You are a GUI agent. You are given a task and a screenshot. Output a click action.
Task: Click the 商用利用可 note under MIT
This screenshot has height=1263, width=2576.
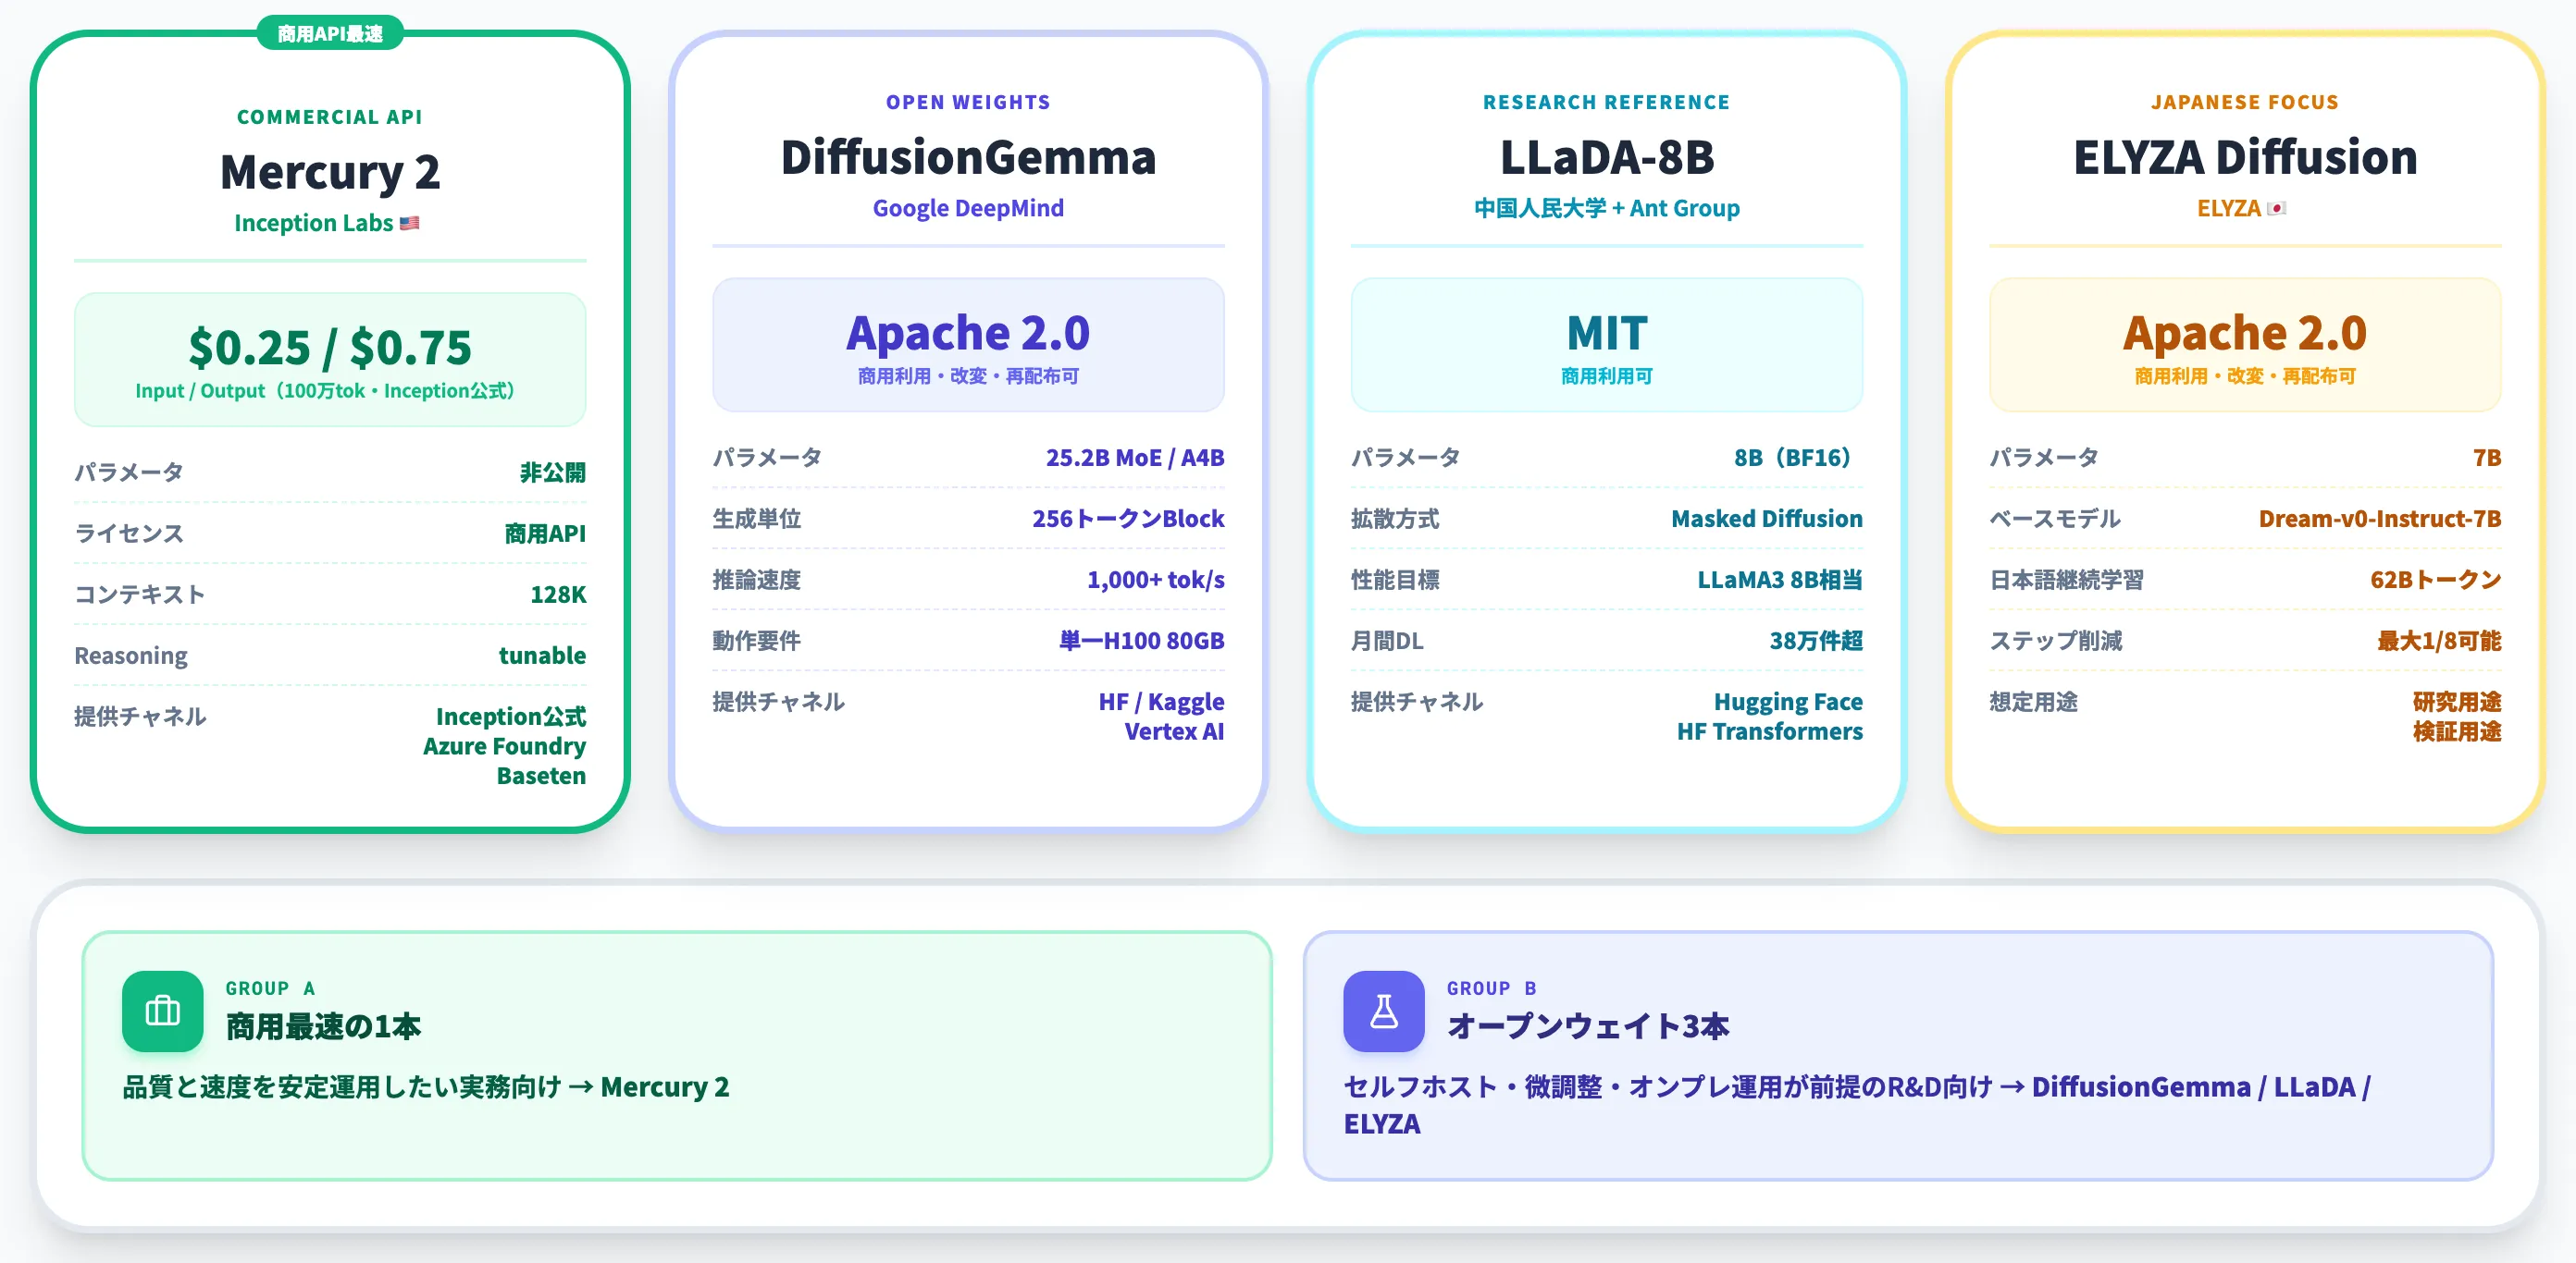(1606, 375)
